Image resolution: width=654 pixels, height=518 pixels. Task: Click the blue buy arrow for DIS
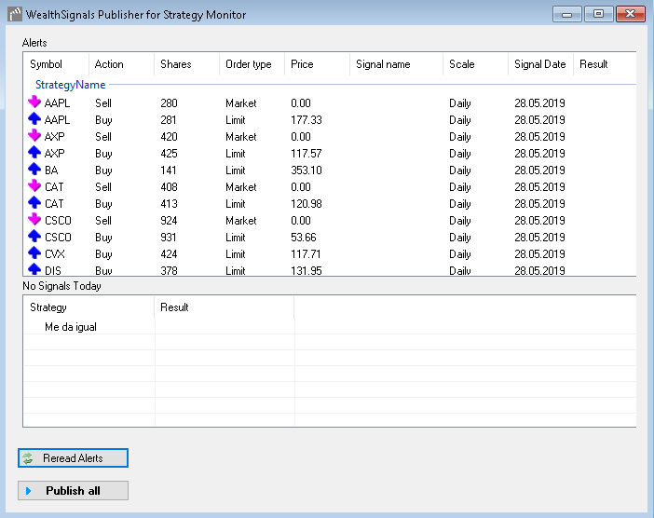(x=35, y=270)
